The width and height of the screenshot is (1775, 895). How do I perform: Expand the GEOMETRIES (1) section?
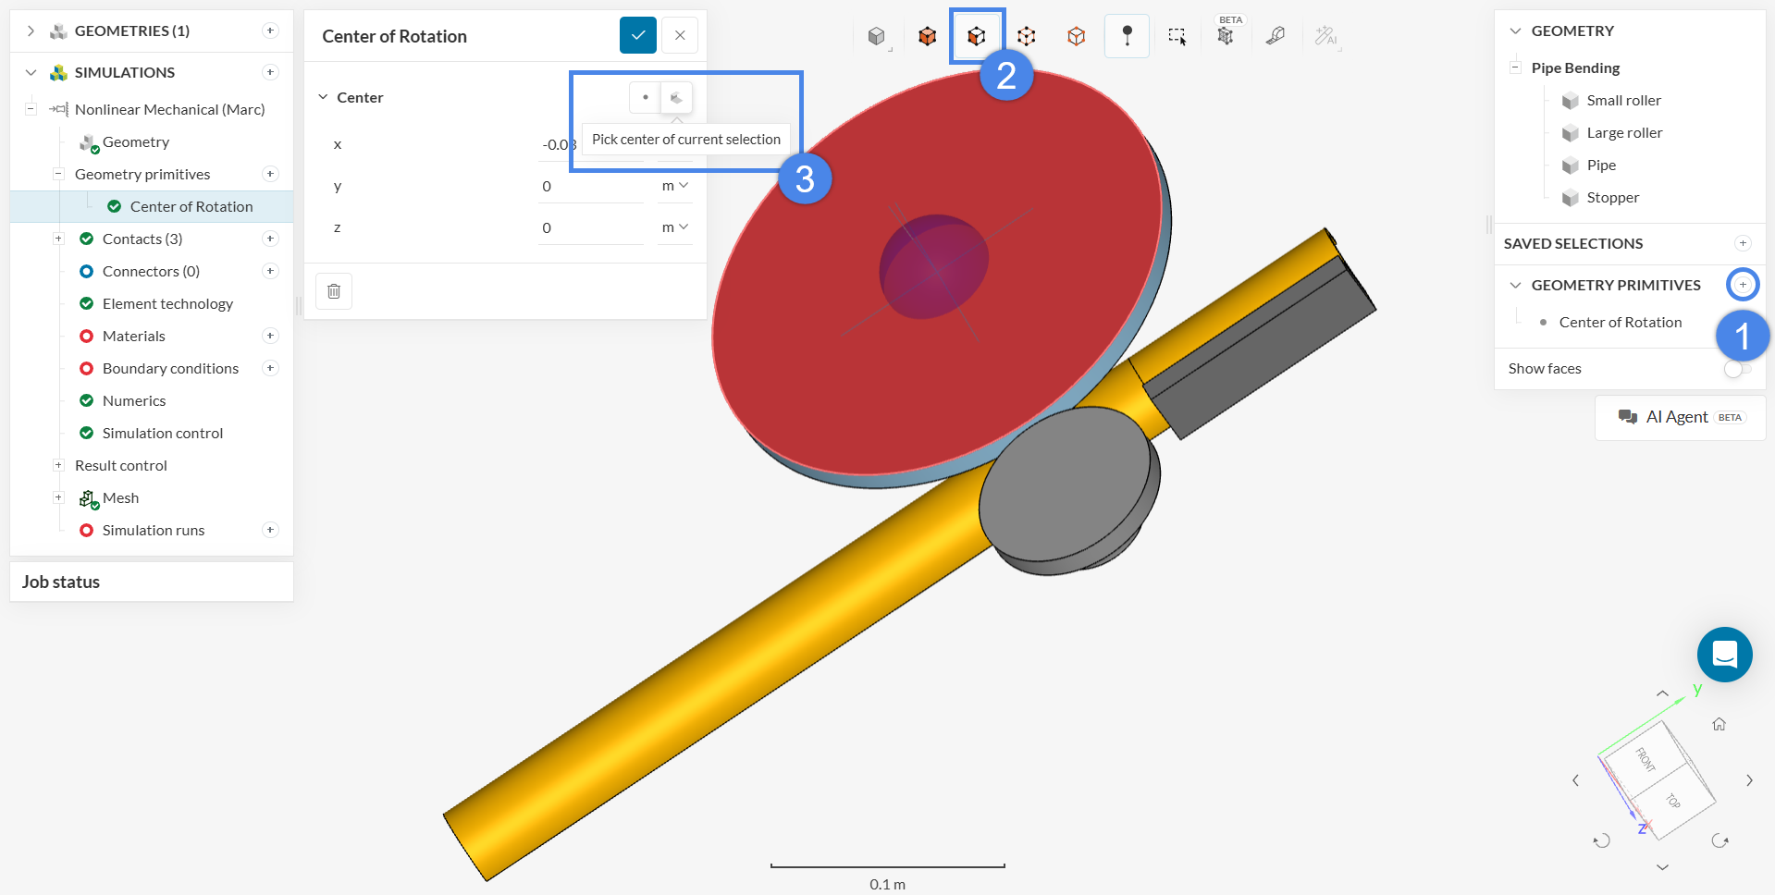tap(31, 31)
